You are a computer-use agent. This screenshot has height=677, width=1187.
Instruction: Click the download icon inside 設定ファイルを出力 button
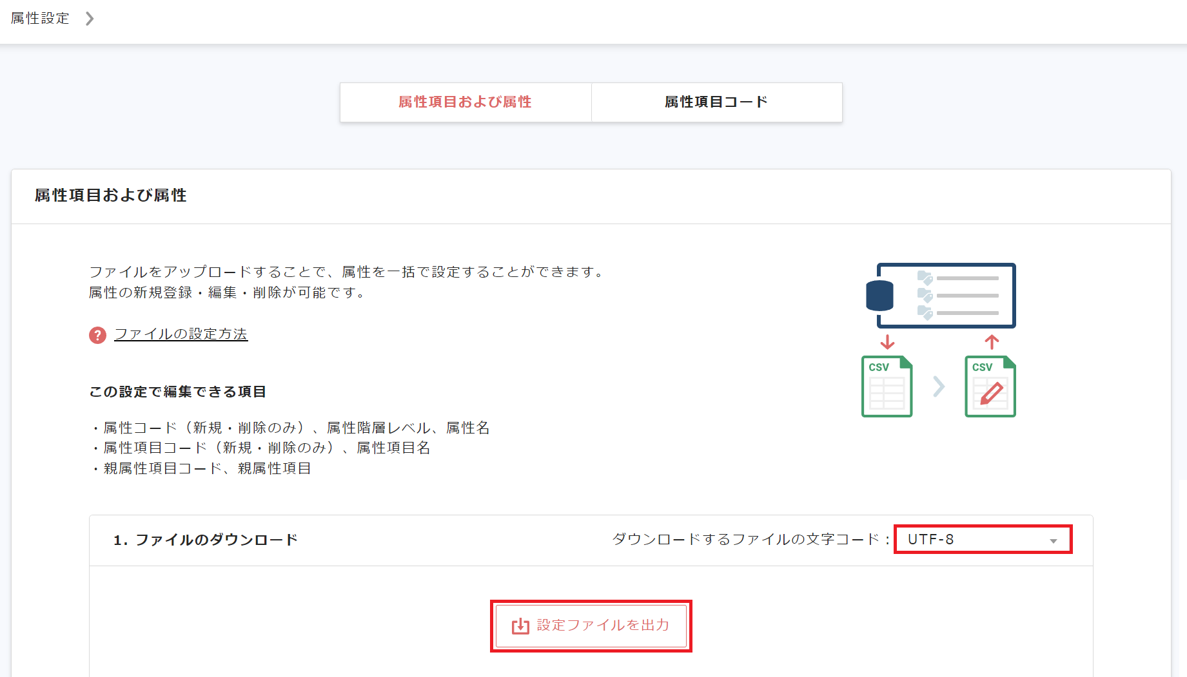tap(520, 625)
